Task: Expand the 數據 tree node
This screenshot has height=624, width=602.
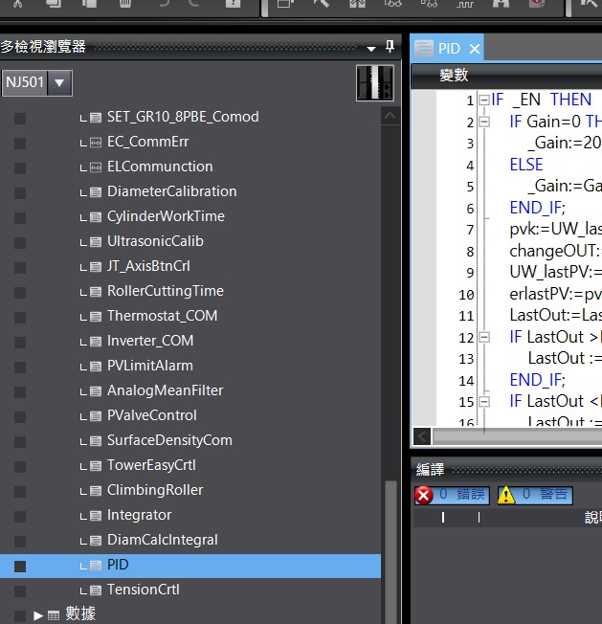Action: click(x=38, y=614)
